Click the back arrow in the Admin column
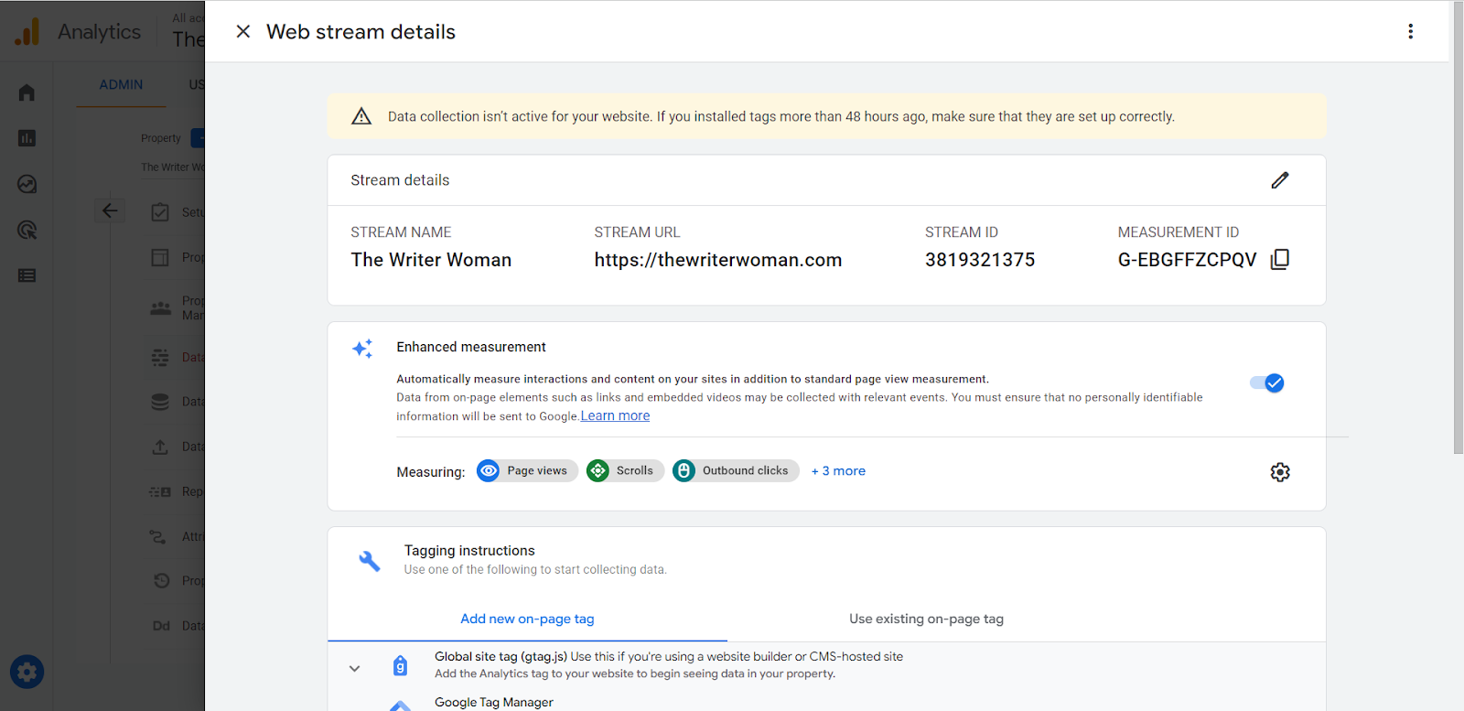Viewport: 1464px width, 711px height. tap(110, 211)
